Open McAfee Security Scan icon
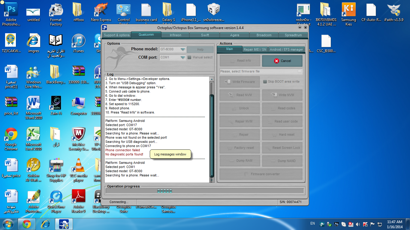Screen dimensions: 410x230 coord(79,139)
